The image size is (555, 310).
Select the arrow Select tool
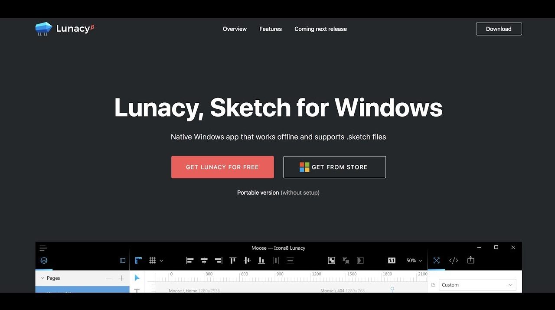click(137, 278)
